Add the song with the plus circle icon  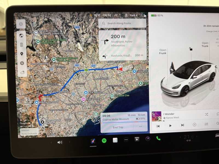(x=194, y=125)
